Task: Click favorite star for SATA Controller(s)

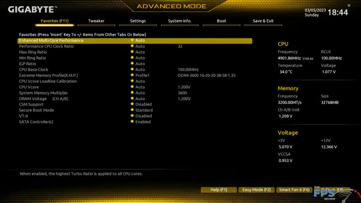Action: 132,122
